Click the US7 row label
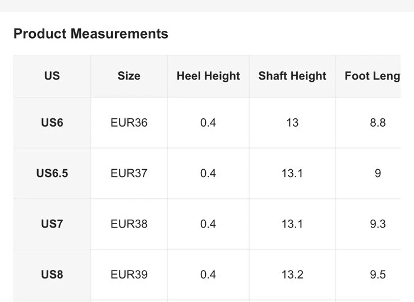The image size is (414, 302). pos(52,224)
